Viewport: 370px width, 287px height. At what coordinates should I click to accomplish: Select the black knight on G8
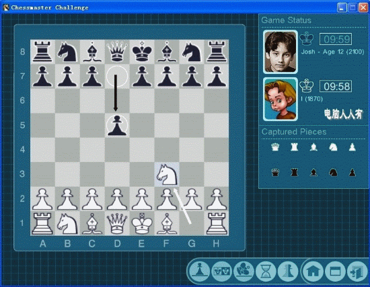tap(192, 52)
